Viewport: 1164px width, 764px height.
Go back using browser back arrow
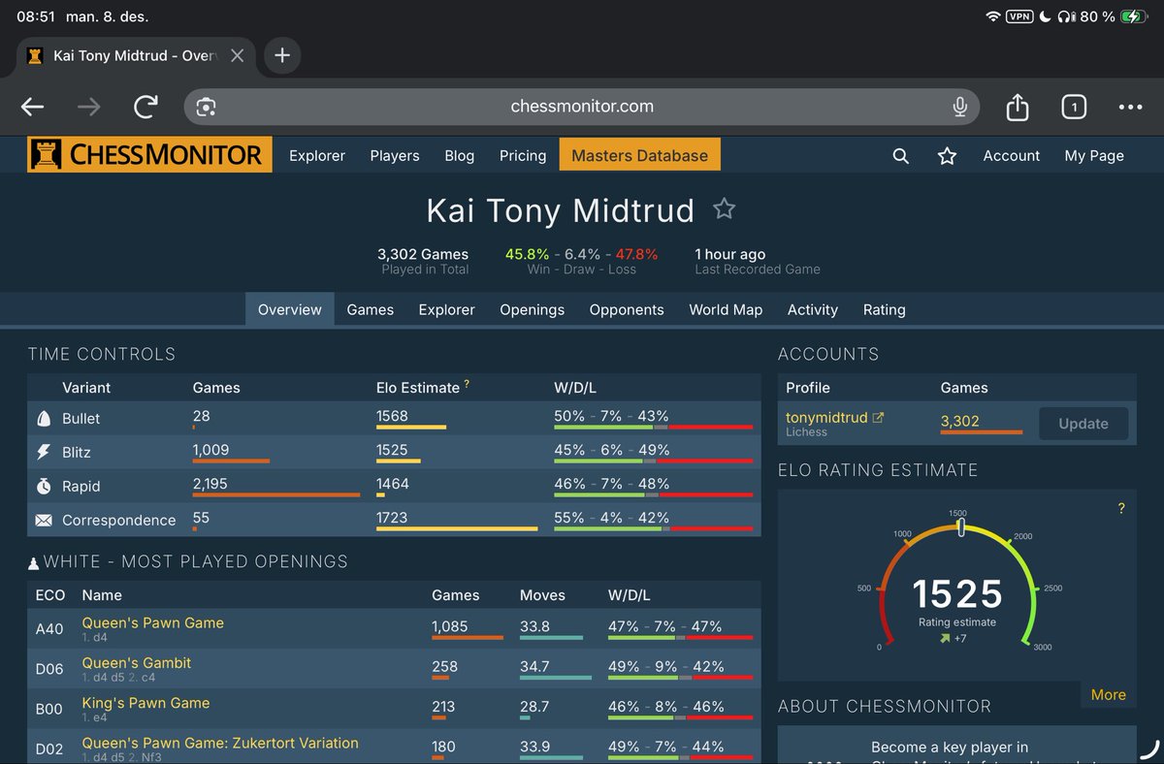pyautogui.click(x=33, y=107)
